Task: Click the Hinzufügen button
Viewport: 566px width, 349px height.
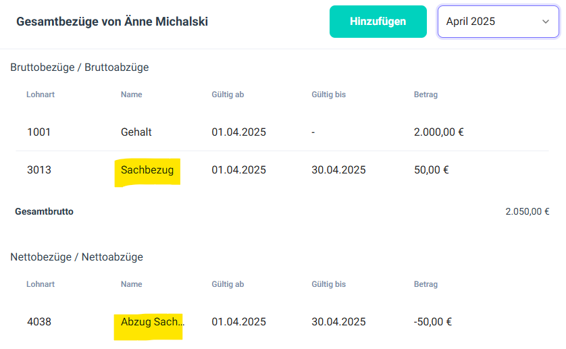Action: click(x=378, y=22)
